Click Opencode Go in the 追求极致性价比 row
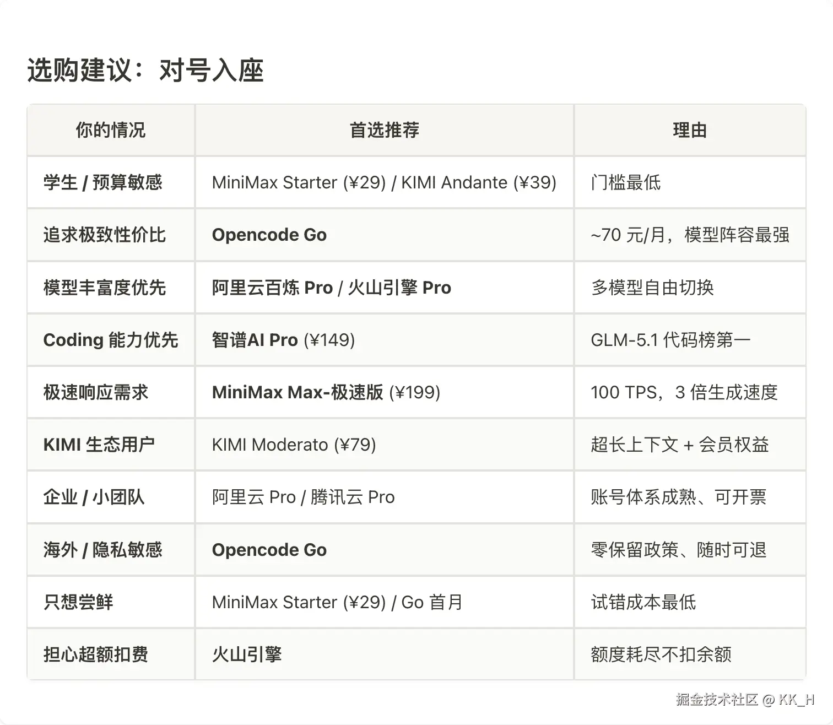833x725 pixels. click(x=269, y=235)
